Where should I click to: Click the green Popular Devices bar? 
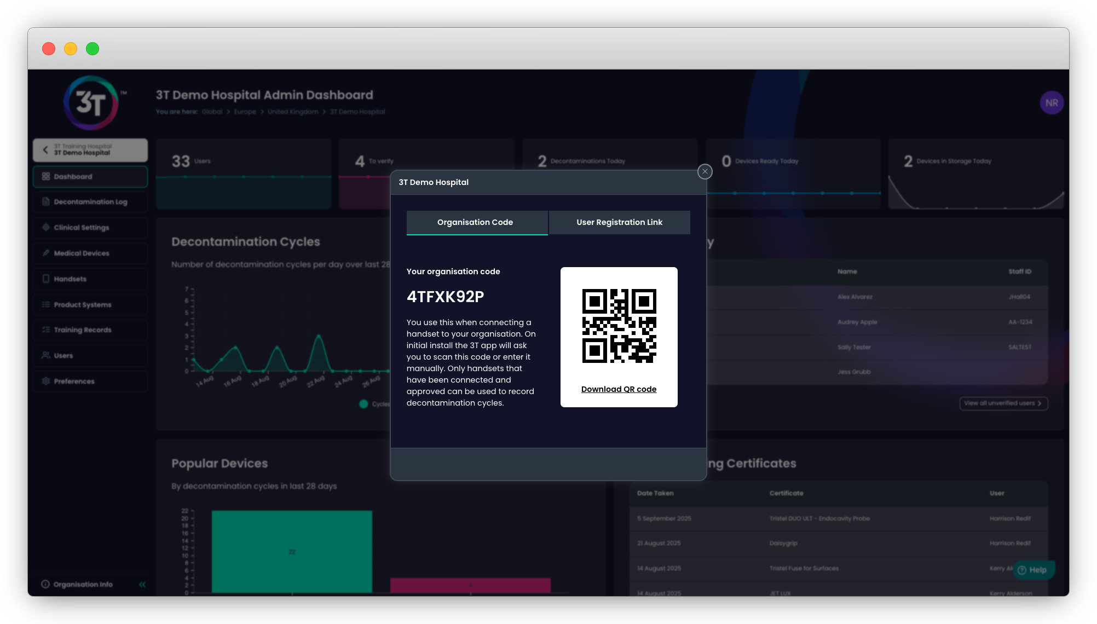292,552
